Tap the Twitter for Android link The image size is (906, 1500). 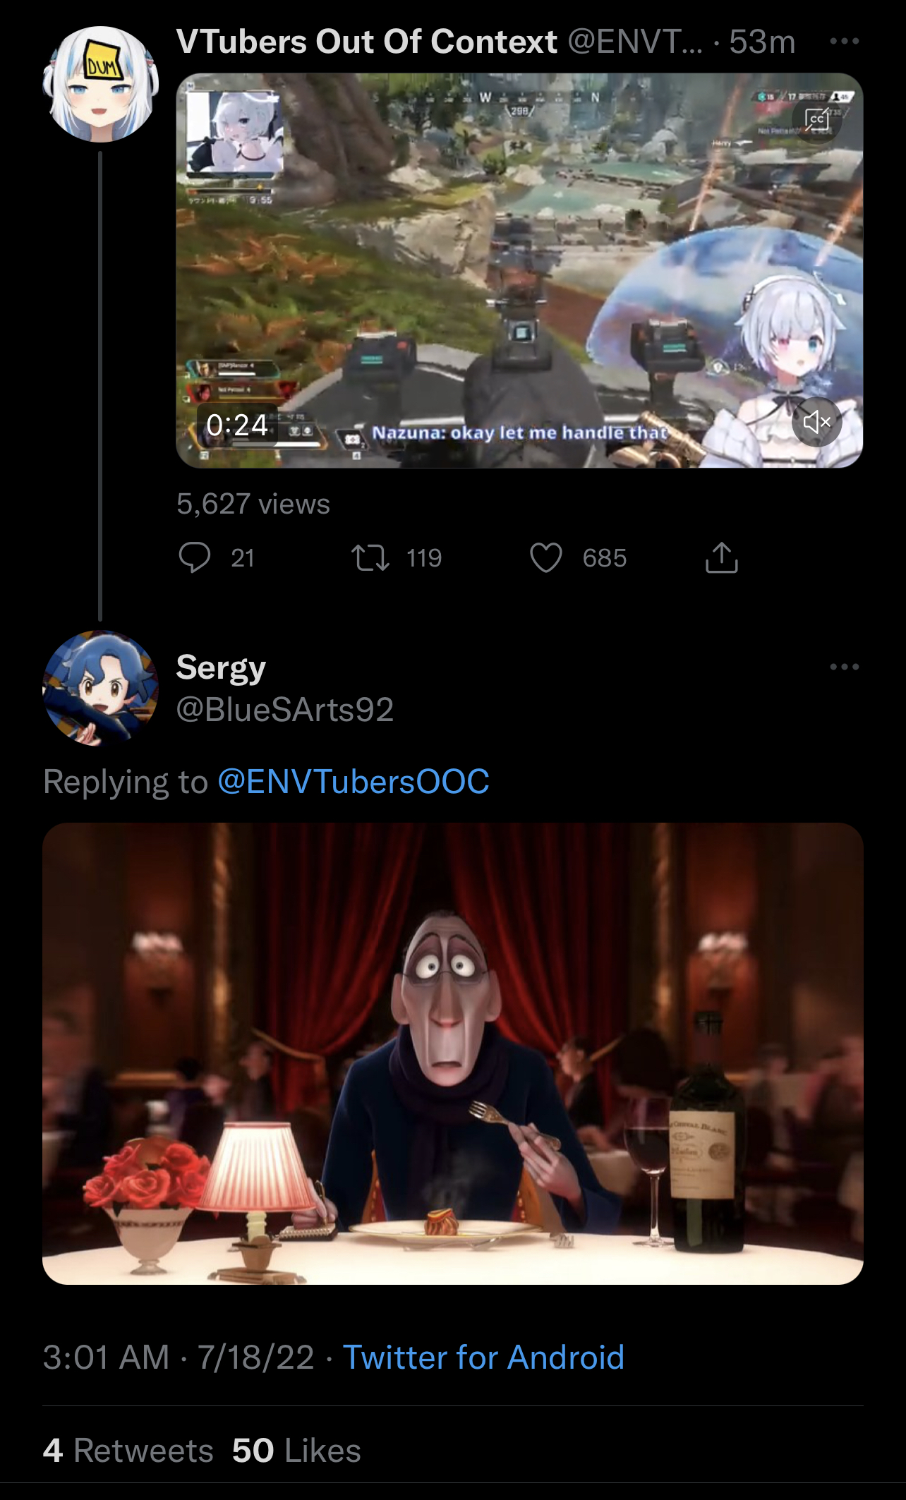(x=483, y=1357)
